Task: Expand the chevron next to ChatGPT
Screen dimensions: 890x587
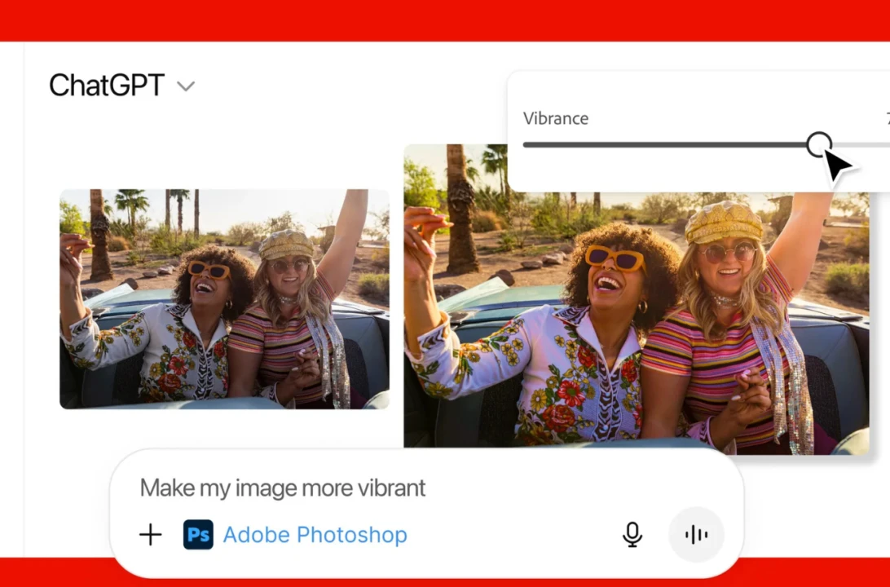Action: point(186,86)
